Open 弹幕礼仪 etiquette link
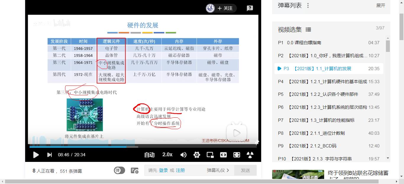Image resolution: width=404 pixels, height=184 pixels. (218, 170)
